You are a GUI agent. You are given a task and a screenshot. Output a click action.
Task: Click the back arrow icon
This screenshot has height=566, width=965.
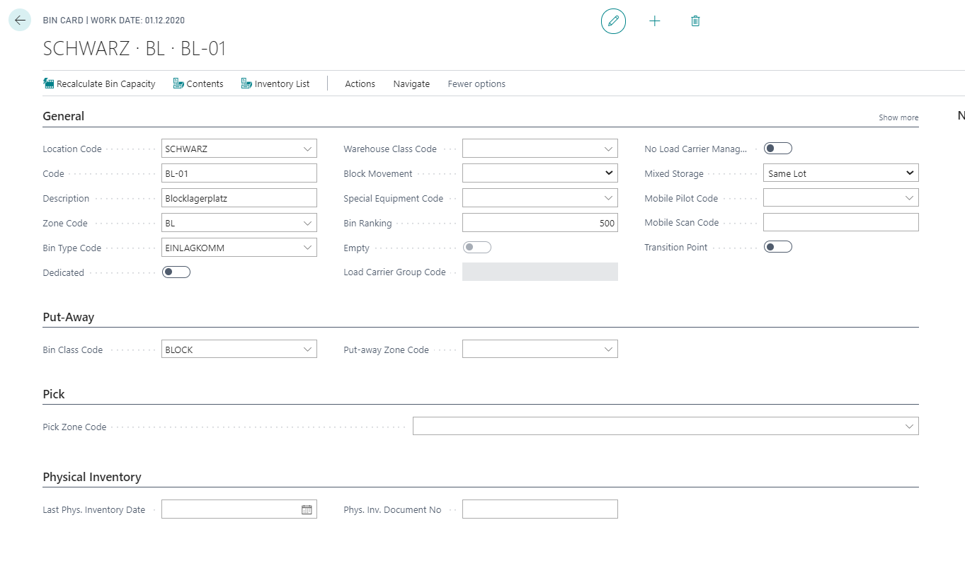click(x=20, y=21)
